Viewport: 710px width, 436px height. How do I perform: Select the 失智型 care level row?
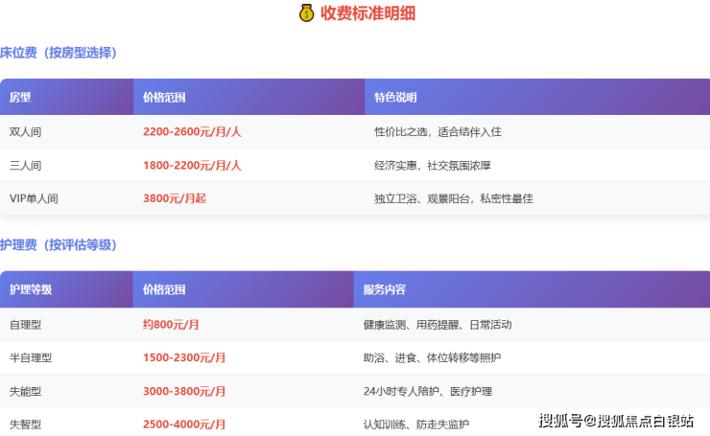point(26,425)
